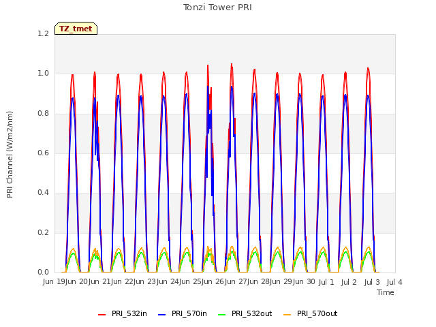Screen dimensions: 436x327
Task: Click the Jun 26 x-axis tick label
Action: pos(213,282)
